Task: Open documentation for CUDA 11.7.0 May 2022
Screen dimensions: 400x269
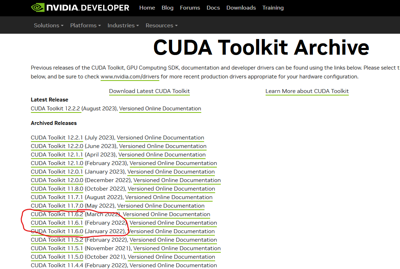Action: click(x=161, y=206)
